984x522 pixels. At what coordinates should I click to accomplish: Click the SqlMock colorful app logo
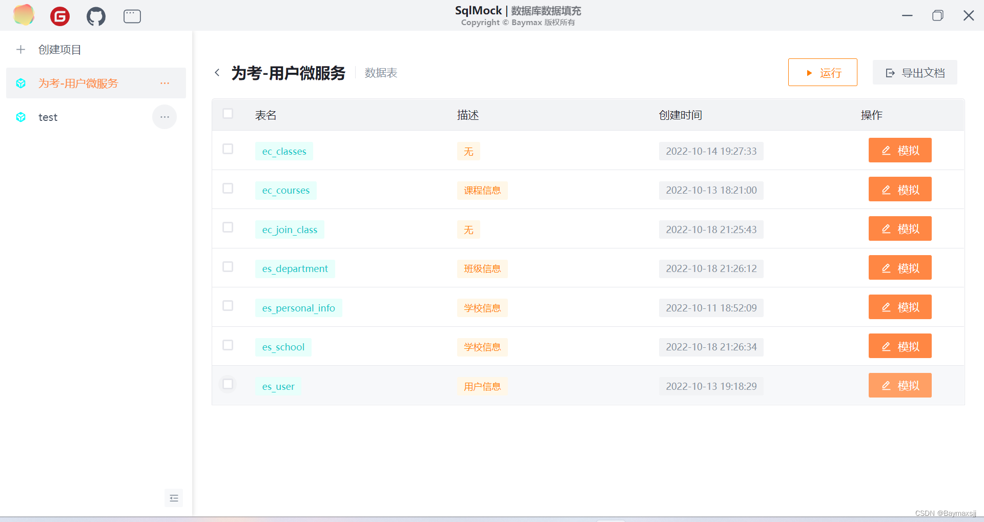pos(24,15)
